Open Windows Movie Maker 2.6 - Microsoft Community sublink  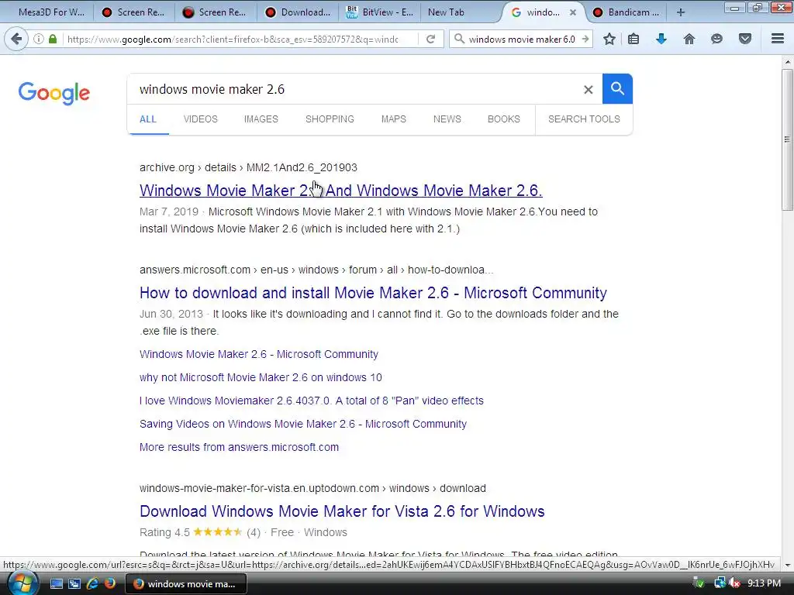259,354
